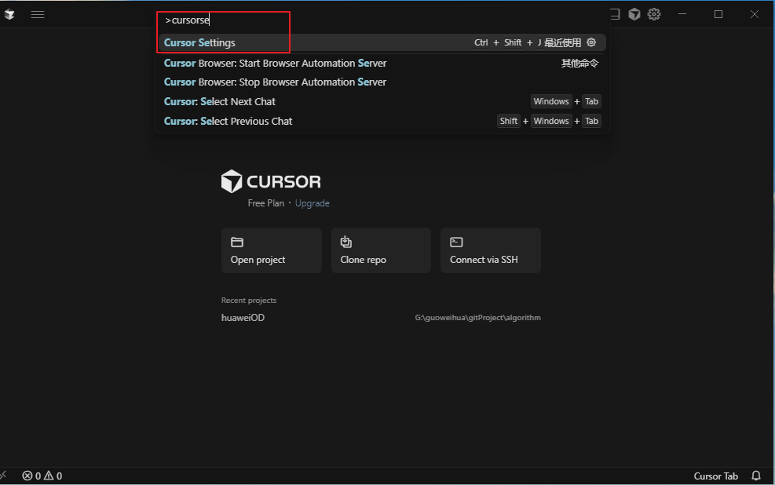Viewport: 775px width, 485px height.
Task: Click the 最近使用 label
Action: pyautogui.click(x=562, y=42)
